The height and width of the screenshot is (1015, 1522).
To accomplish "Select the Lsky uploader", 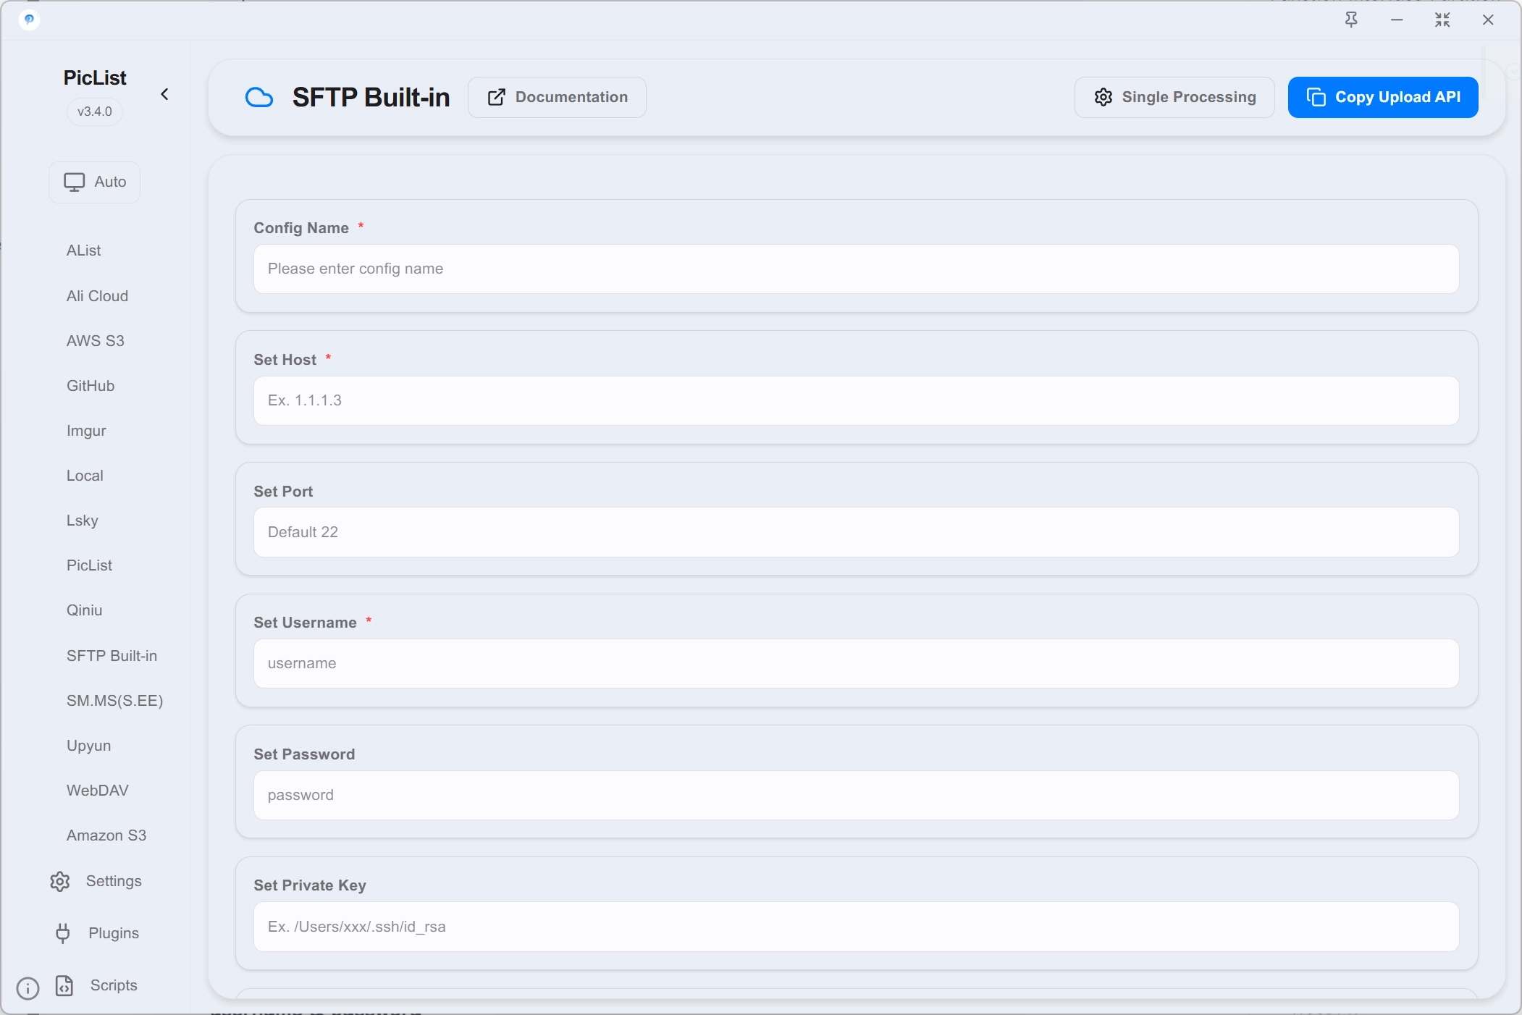I will click(x=83, y=521).
